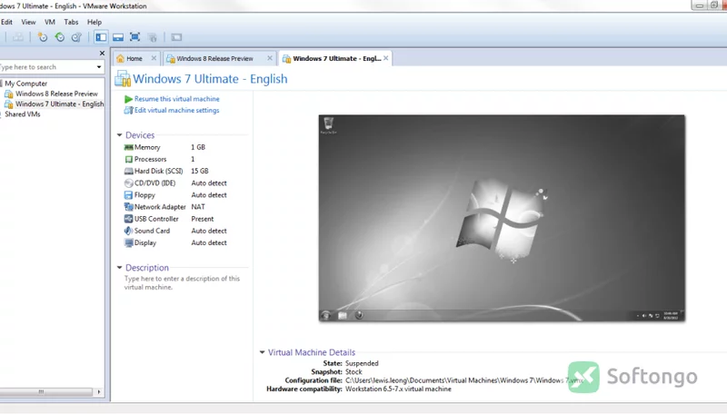
Task: Open the View menu
Action: point(28,22)
